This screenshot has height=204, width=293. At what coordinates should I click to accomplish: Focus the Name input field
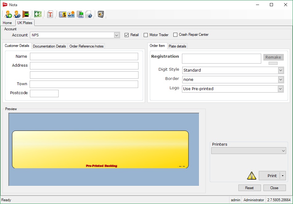tap(84, 56)
